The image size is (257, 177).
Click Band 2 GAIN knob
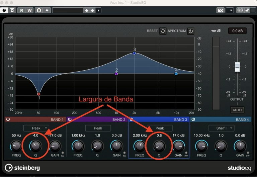tap(117, 146)
